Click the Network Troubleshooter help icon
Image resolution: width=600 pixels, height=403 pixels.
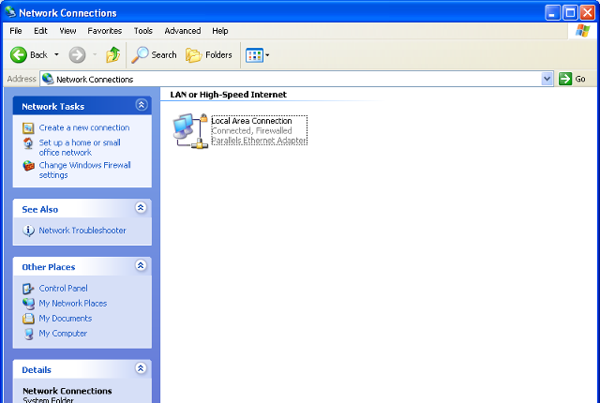click(29, 231)
